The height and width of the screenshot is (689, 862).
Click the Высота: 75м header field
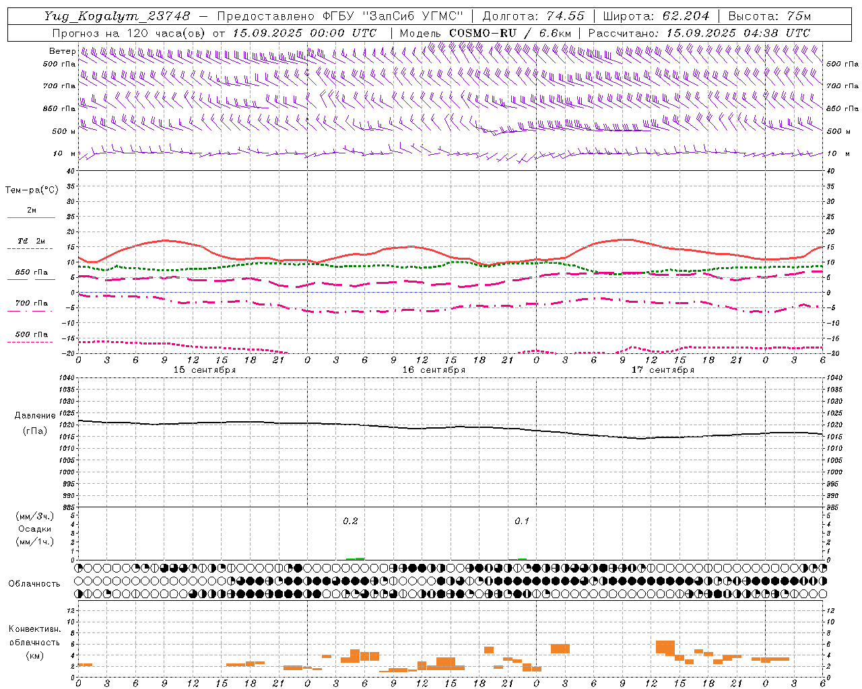769,16
